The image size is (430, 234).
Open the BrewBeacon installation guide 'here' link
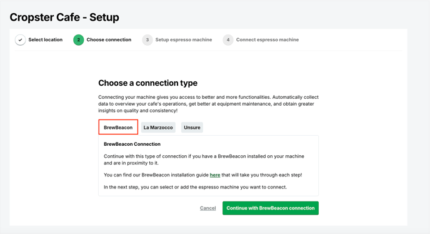(215, 175)
